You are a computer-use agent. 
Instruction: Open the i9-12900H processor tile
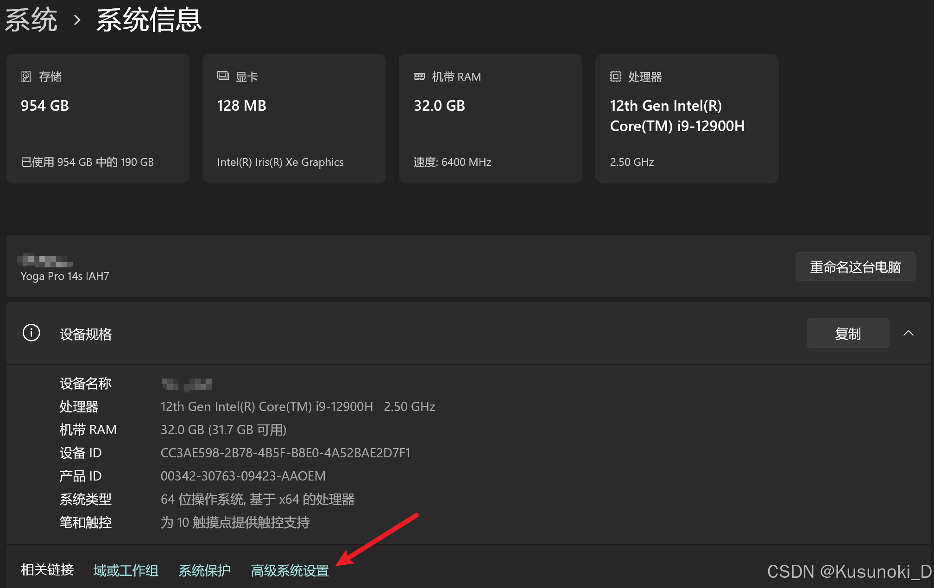pos(687,119)
